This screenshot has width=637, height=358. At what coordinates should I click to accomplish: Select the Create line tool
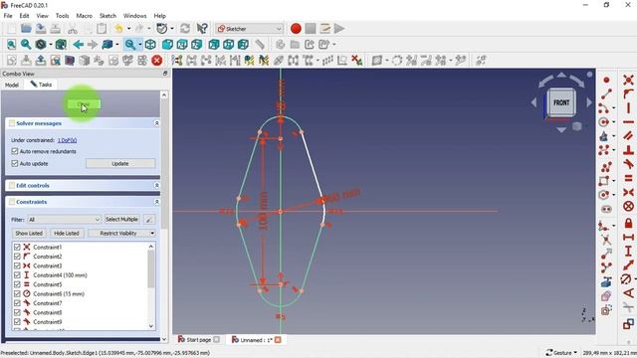coord(606,94)
